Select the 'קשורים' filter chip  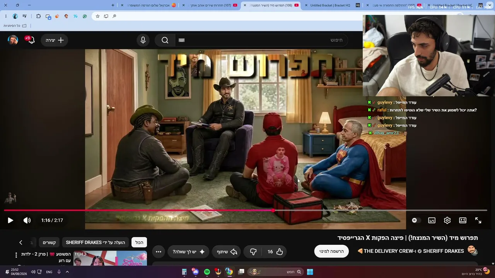49,242
